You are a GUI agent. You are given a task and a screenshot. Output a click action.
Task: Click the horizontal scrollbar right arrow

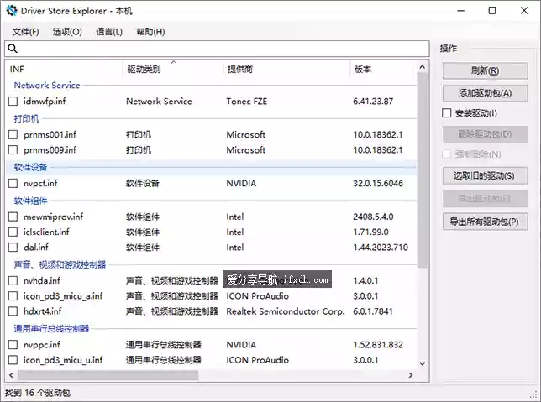tap(411, 375)
